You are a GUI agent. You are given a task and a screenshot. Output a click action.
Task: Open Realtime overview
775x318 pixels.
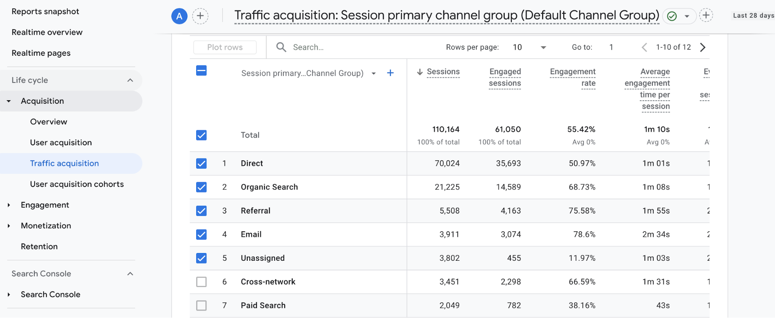[47, 32]
